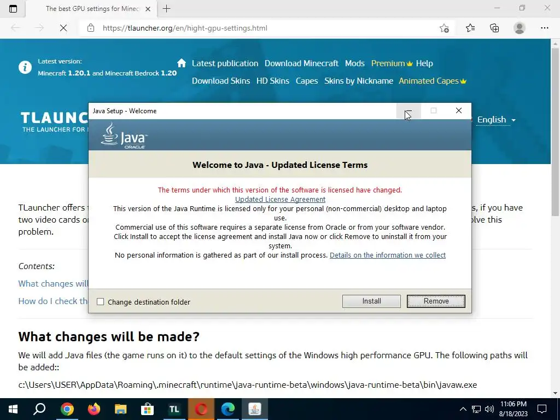This screenshot has height=420, width=560.
Task: View site information lock icon
Action: pos(91,28)
